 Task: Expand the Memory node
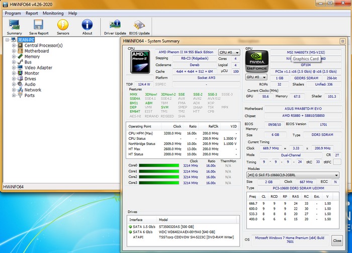14,56
